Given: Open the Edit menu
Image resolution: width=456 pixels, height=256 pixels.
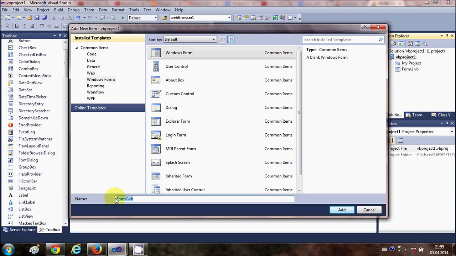Looking at the screenshot, I should tap(16, 10).
